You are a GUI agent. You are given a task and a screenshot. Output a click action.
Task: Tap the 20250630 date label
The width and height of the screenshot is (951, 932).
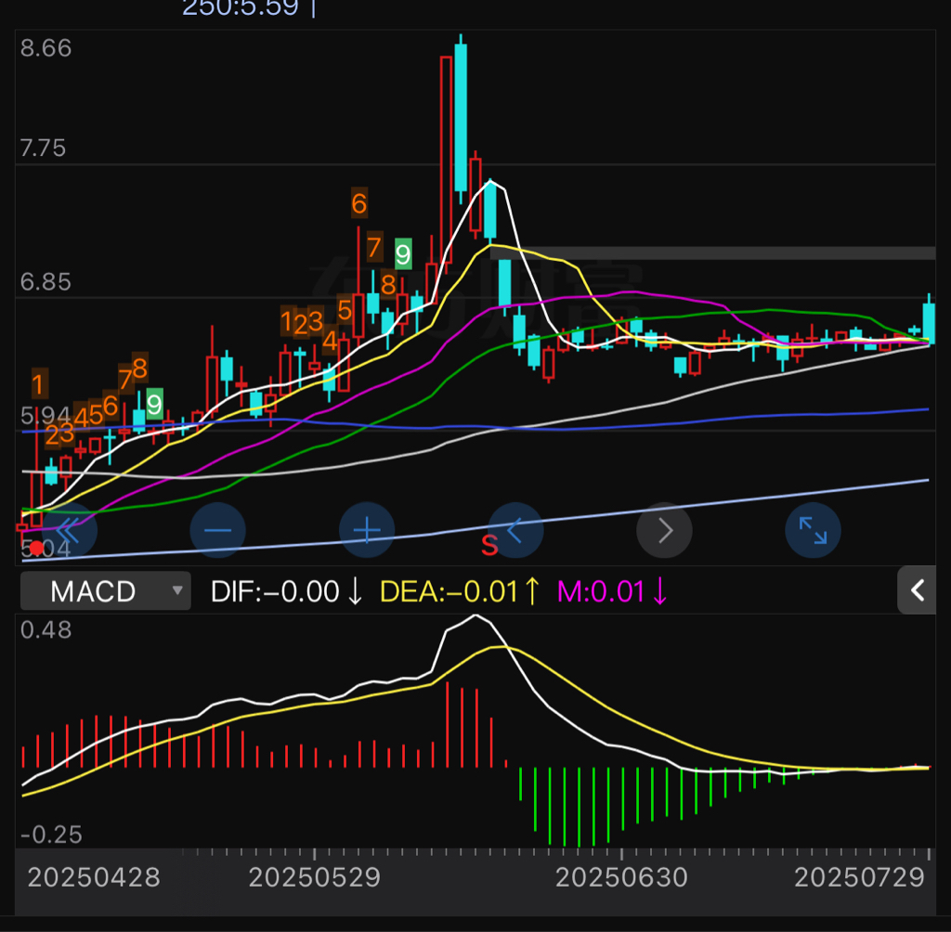[x=621, y=877]
